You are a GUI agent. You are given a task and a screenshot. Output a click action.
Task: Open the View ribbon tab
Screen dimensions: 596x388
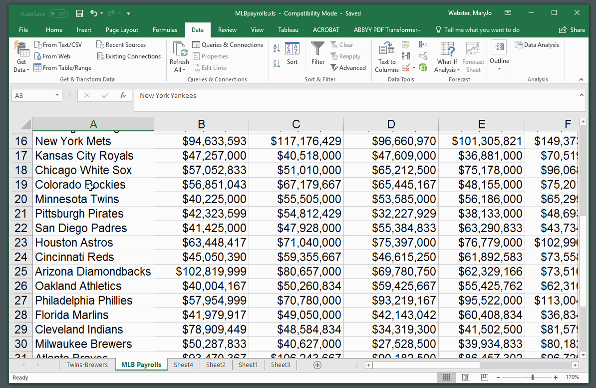click(x=258, y=29)
